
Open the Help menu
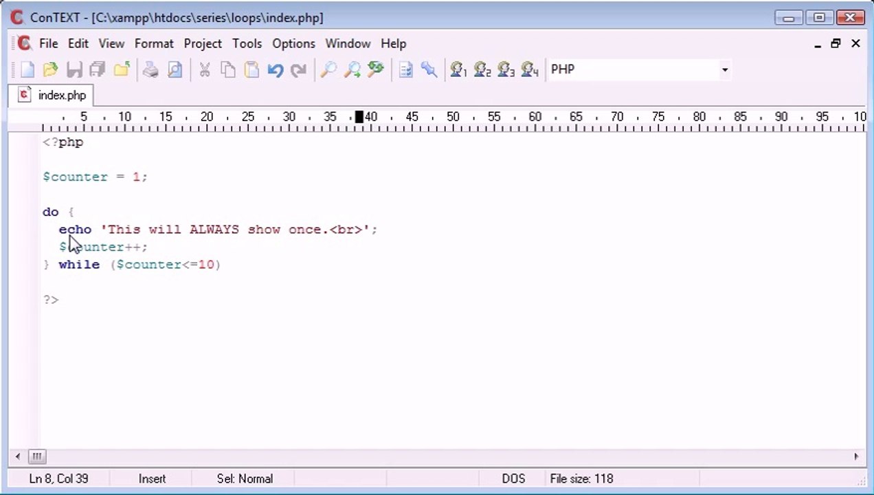point(393,43)
